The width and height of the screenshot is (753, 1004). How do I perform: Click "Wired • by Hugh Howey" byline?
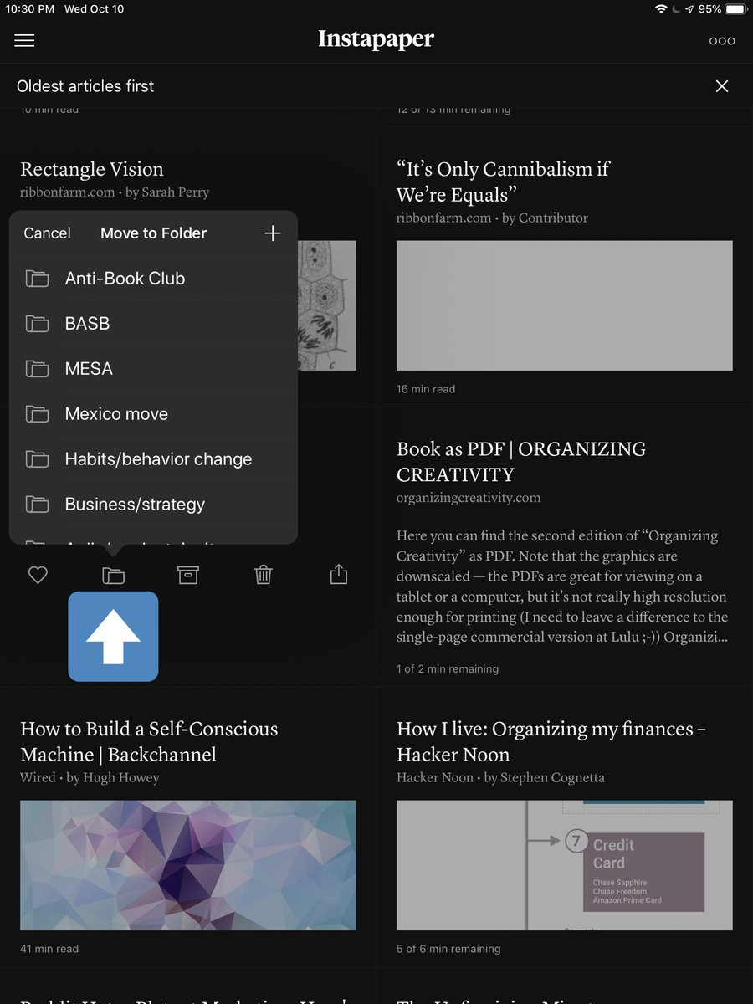pyautogui.click(x=90, y=778)
